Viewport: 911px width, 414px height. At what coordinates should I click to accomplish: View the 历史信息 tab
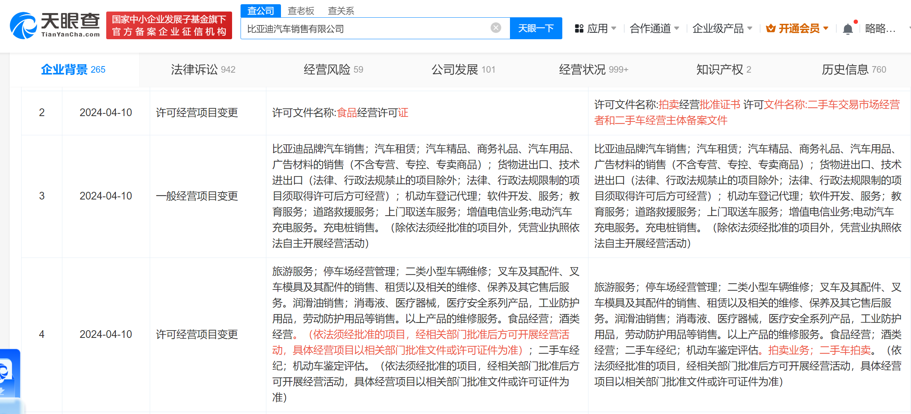[853, 70]
